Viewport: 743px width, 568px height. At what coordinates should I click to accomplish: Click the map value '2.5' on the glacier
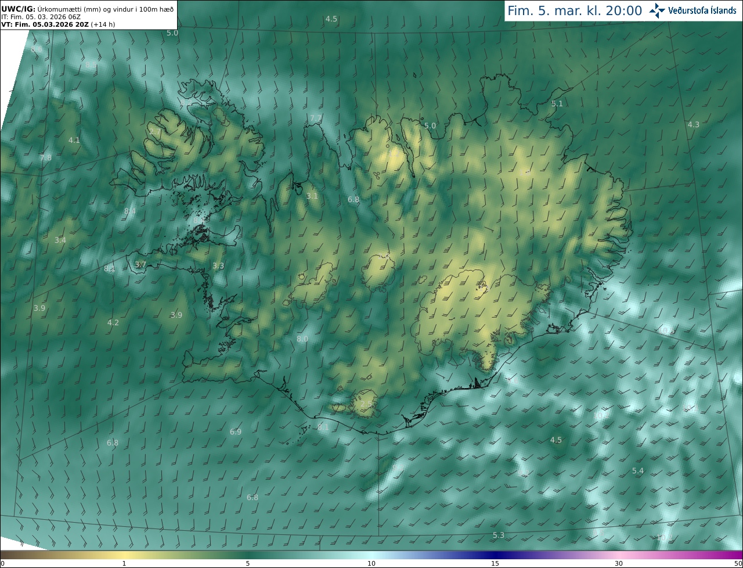[x=366, y=404]
